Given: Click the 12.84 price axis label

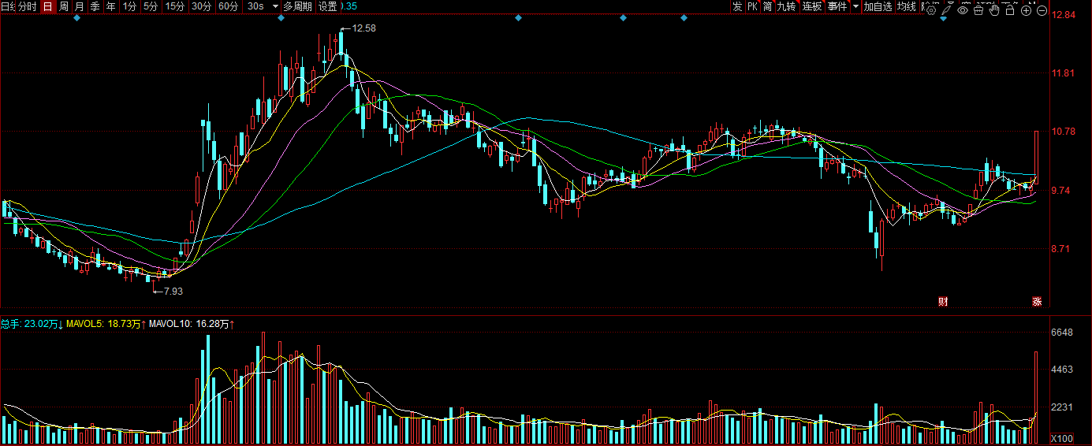Looking at the screenshot, I should tap(1064, 15).
